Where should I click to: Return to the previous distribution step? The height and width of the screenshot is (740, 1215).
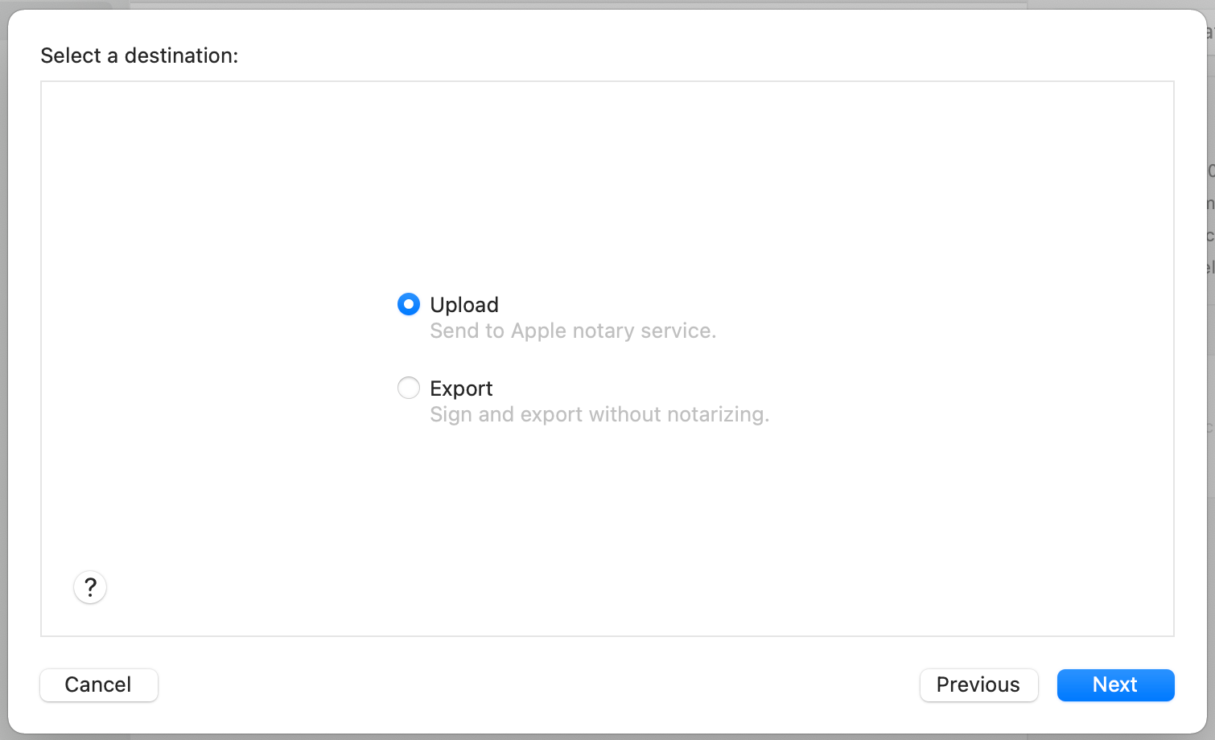[978, 684]
